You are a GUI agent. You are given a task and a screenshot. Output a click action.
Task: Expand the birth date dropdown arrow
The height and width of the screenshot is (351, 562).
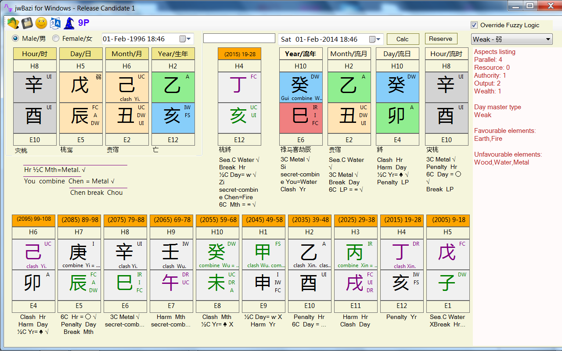click(189, 39)
